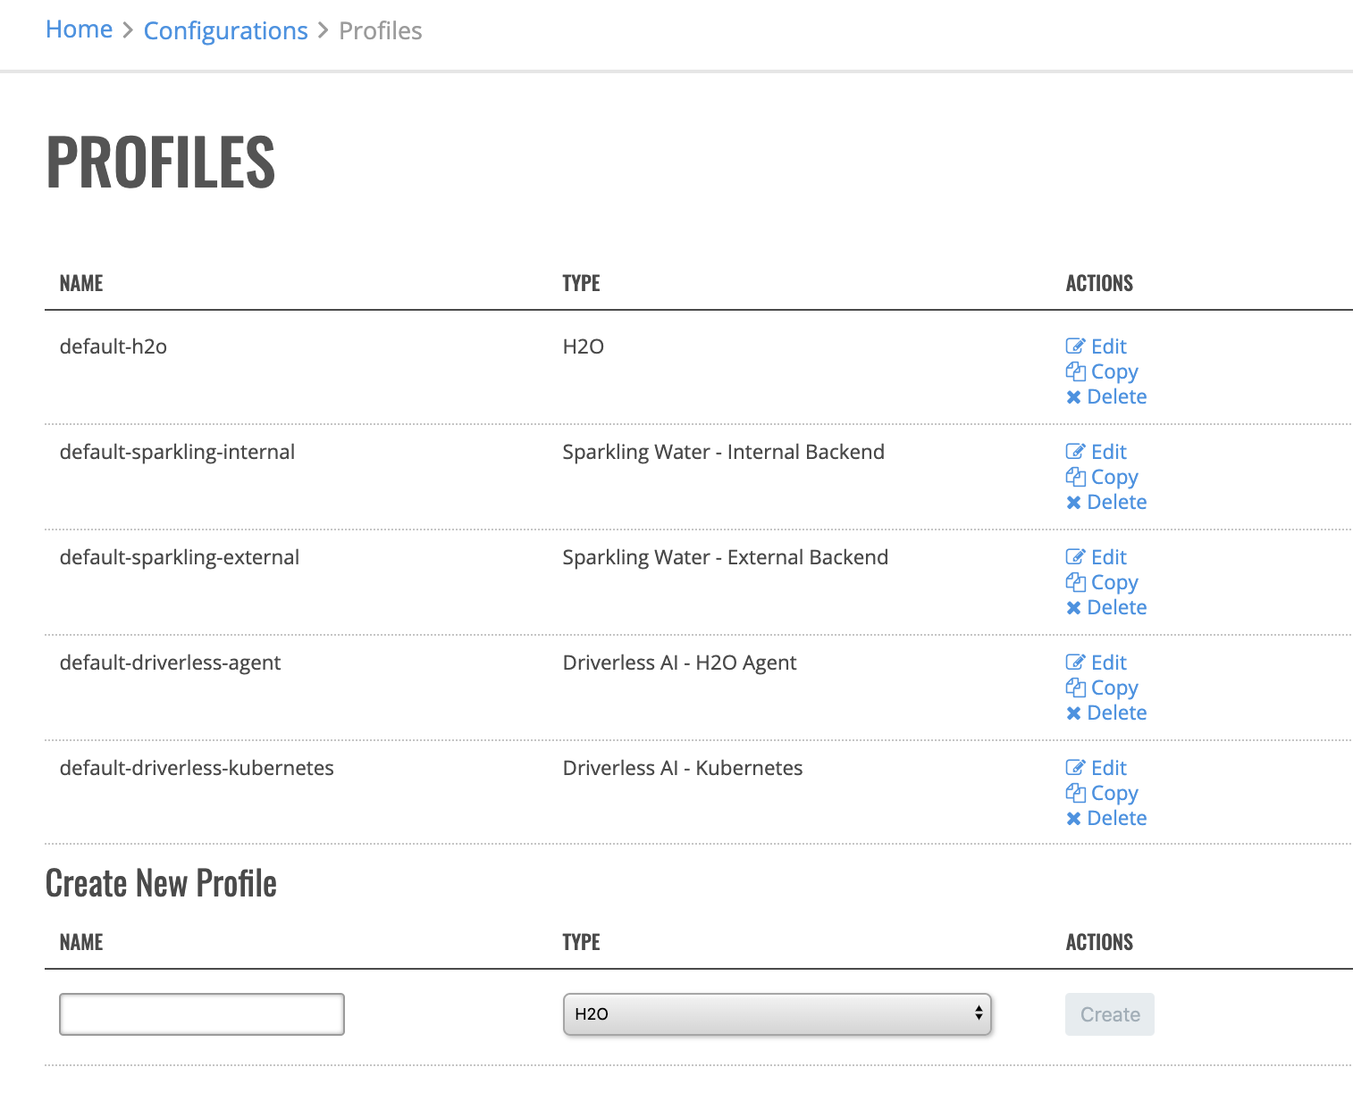Click 'Sparkling Water - Internal Backend' type cell
The width and height of the screenshot is (1353, 1109).
tap(724, 453)
